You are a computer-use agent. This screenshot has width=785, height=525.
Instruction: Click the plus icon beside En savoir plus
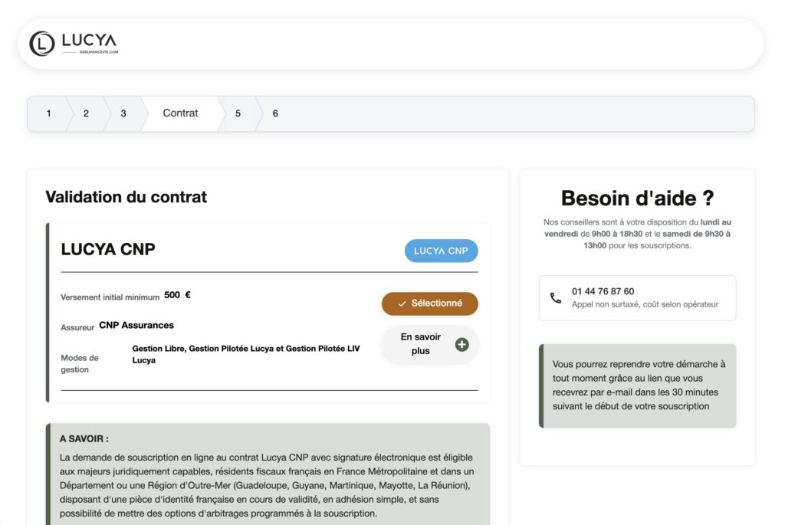[461, 344]
